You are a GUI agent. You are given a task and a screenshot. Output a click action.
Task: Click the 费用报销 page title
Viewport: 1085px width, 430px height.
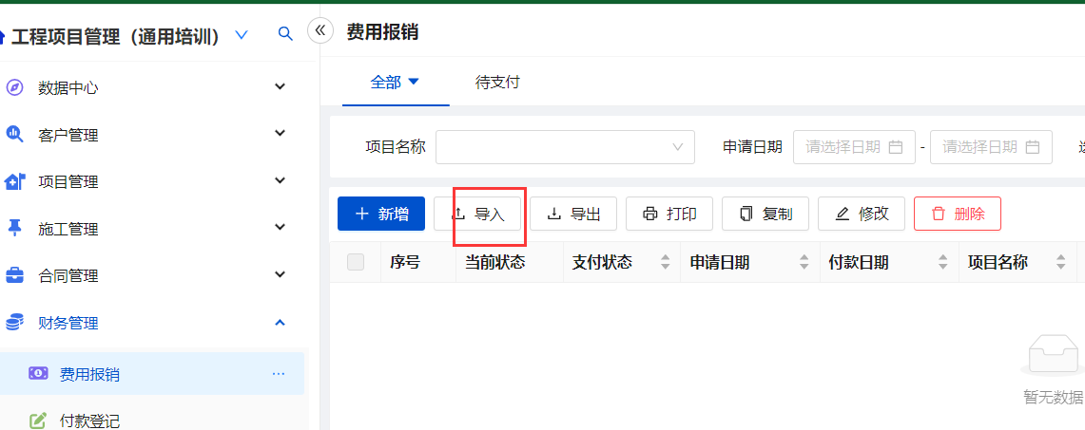pyautogui.click(x=382, y=31)
